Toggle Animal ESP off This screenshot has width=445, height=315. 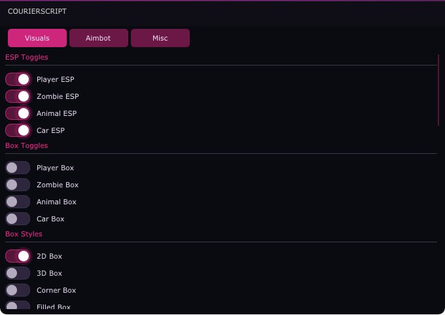coord(18,113)
